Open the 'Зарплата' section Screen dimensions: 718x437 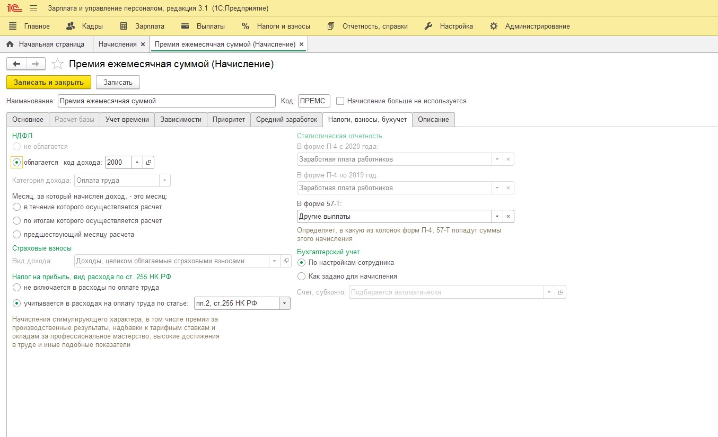pos(142,26)
